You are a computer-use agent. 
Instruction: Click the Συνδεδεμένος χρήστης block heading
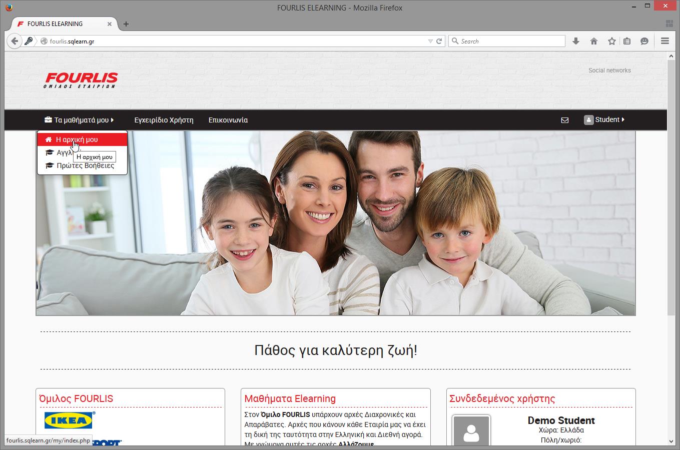502,398
